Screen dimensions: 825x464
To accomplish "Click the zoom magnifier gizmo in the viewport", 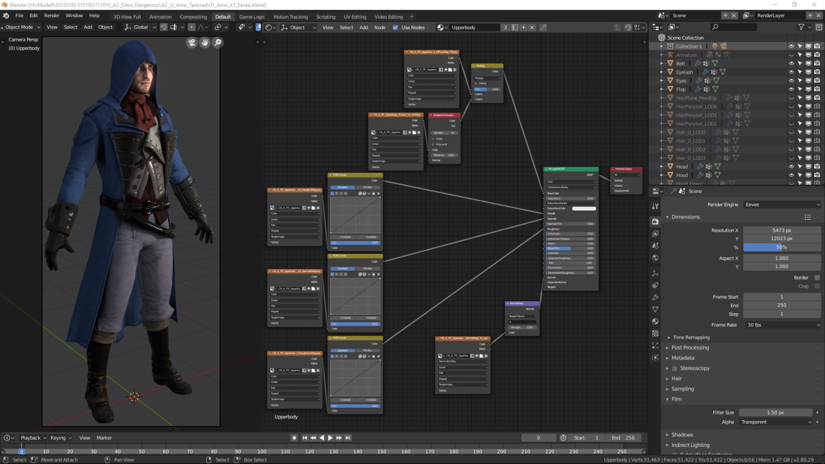I will (218, 42).
